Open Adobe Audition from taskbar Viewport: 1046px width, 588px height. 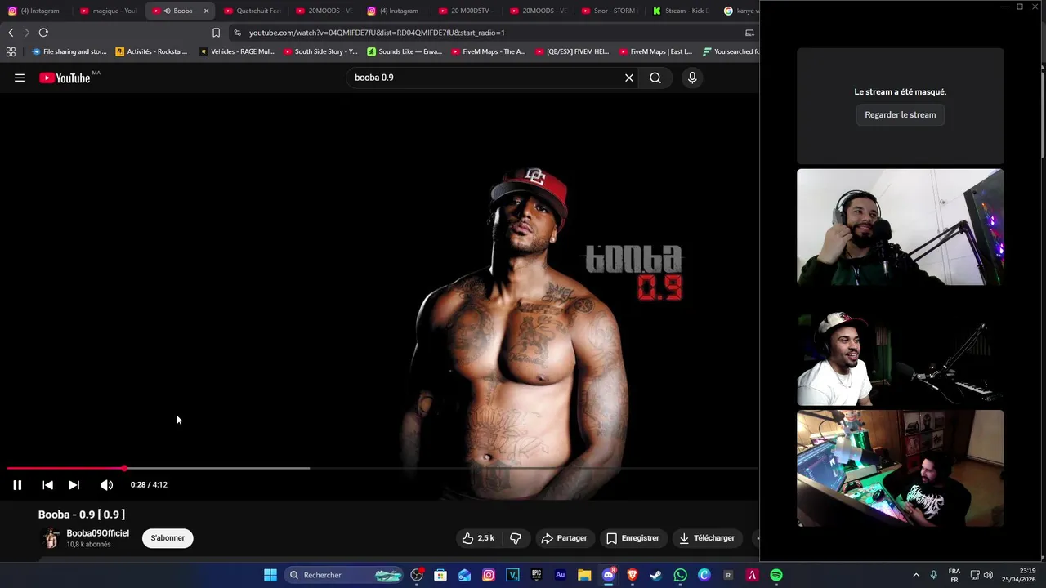pos(560,575)
